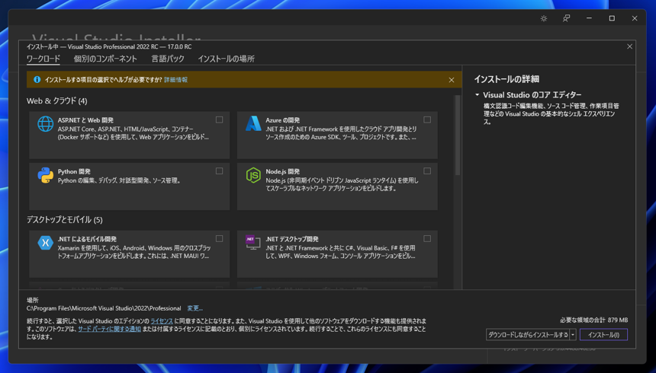Click the Python development logo icon

point(45,175)
